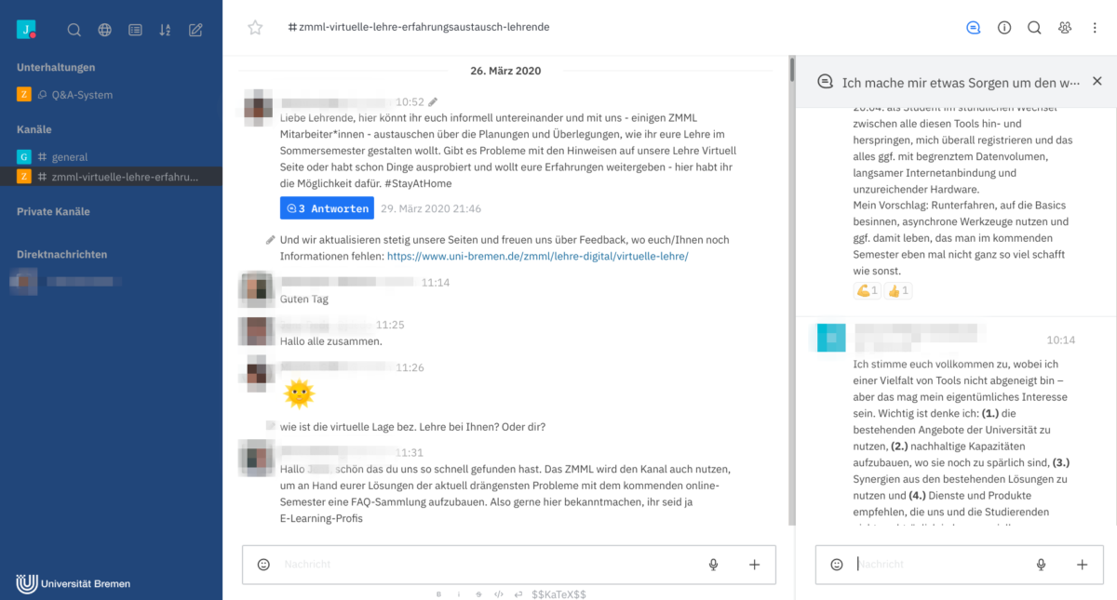This screenshot has height=600, width=1117.
Task: Open the Team members icon
Action: [x=1064, y=28]
